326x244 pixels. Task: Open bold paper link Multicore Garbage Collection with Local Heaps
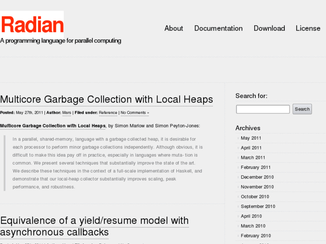point(53,126)
